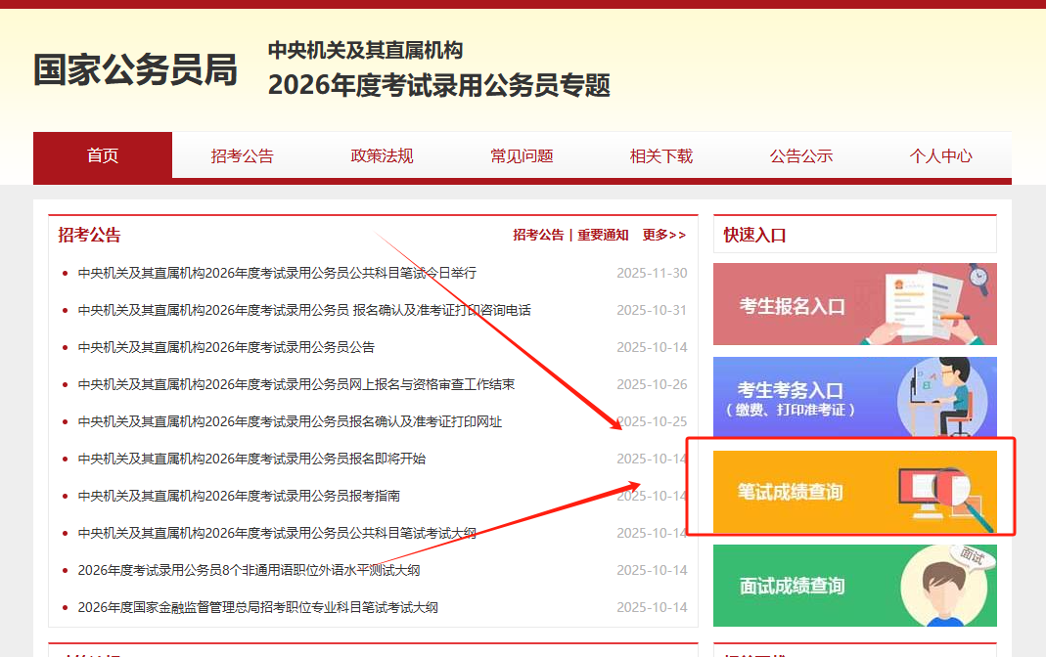Open the 政策法规 menu item

tap(382, 155)
